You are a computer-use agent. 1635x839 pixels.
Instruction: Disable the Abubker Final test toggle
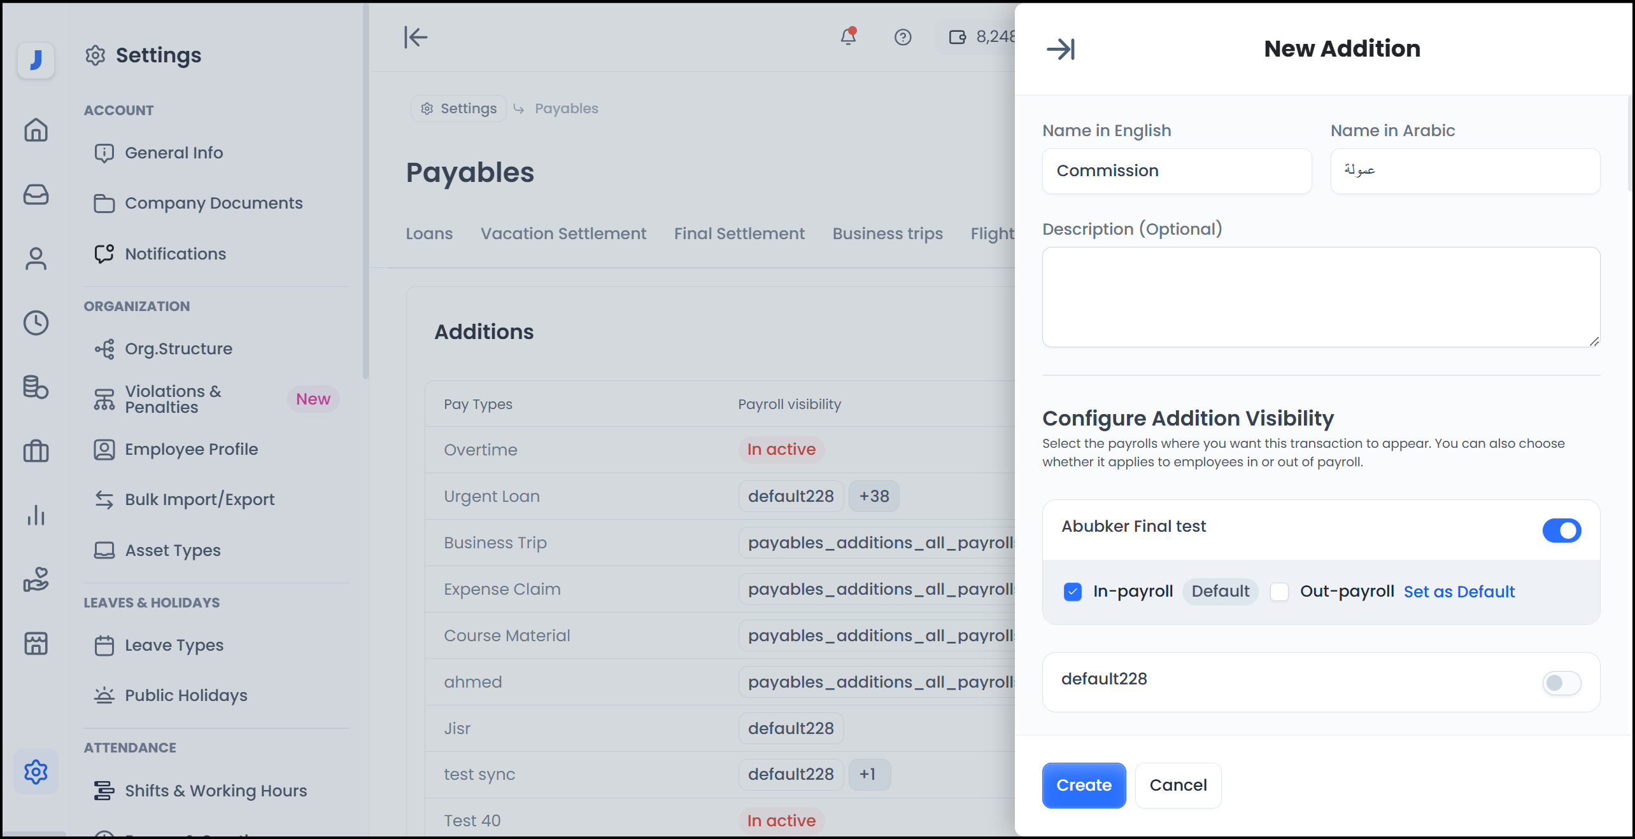click(1561, 530)
